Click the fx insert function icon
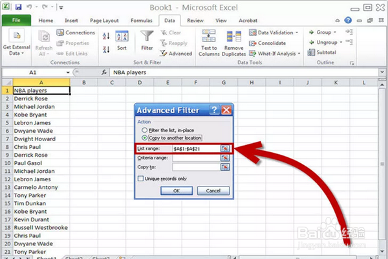Screen dimensions: 388x259 (x=104, y=73)
